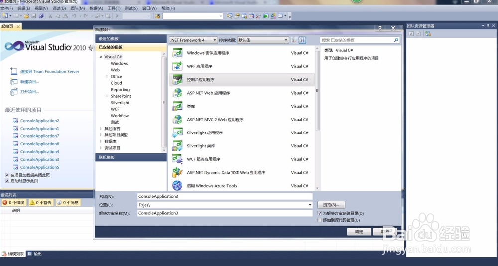Image resolution: width=498 pixels, height=266 pixels.
Task: Select the Windows 窗体应用程序 template icon
Action: [177, 53]
